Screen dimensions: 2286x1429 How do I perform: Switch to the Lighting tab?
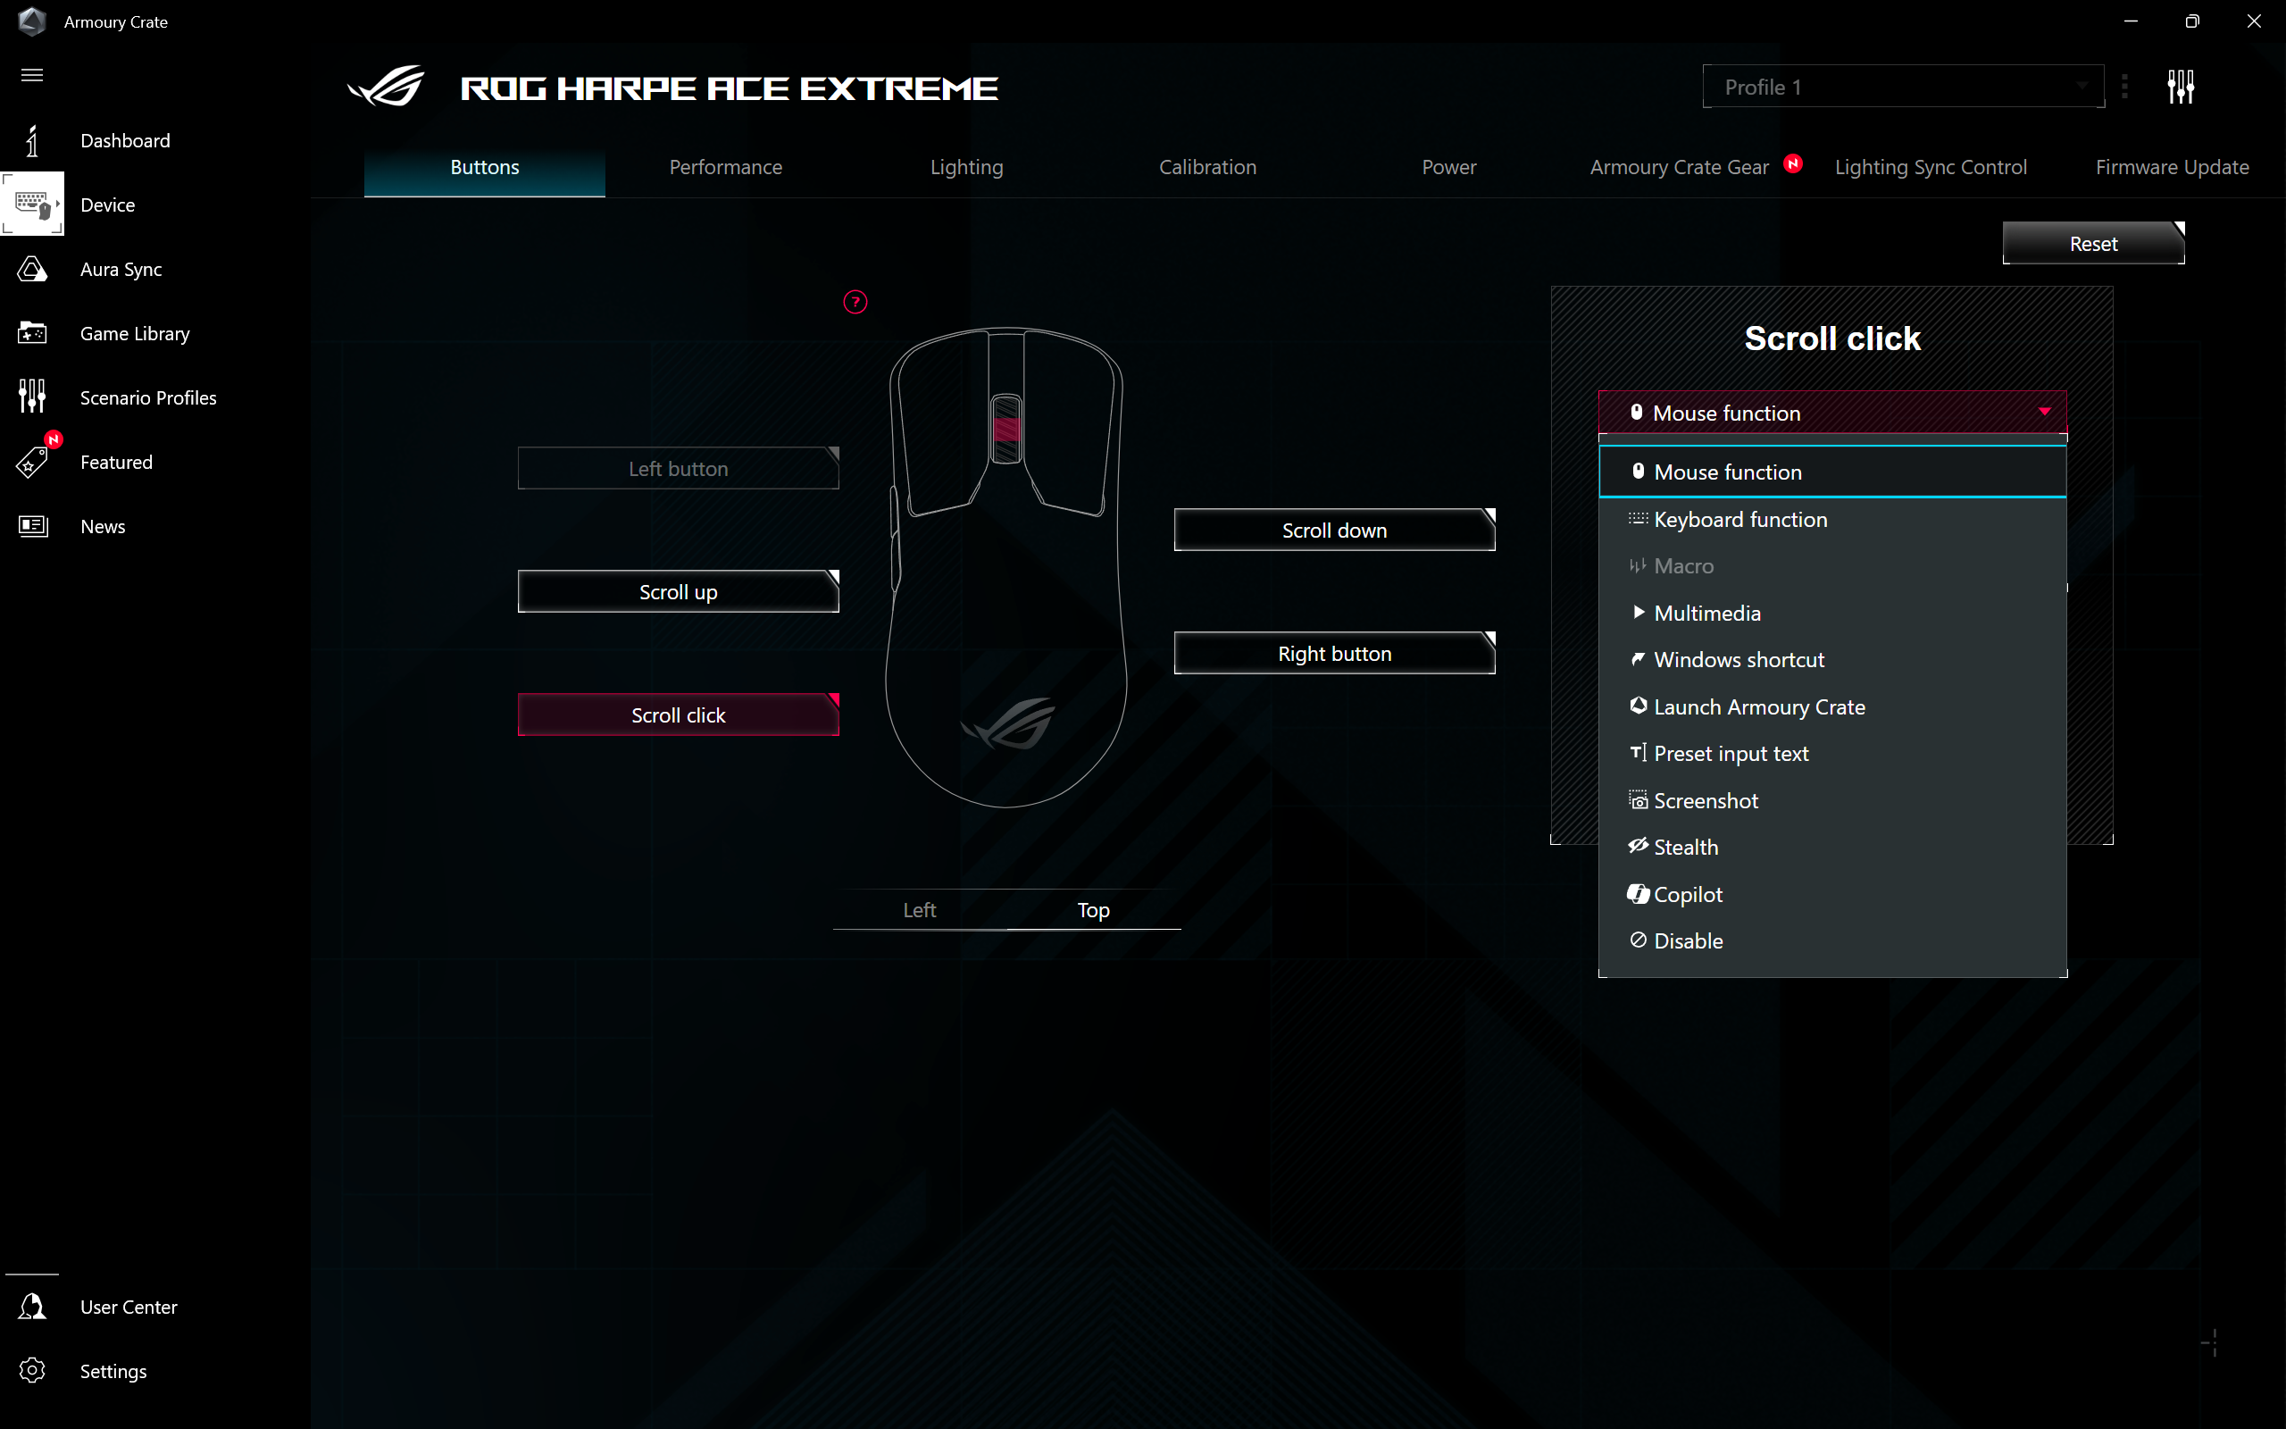(966, 166)
